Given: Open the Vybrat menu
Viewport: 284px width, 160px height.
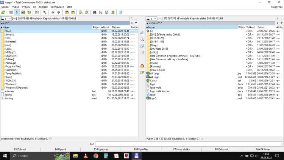Looking at the screenshot, I should pos(16,7).
